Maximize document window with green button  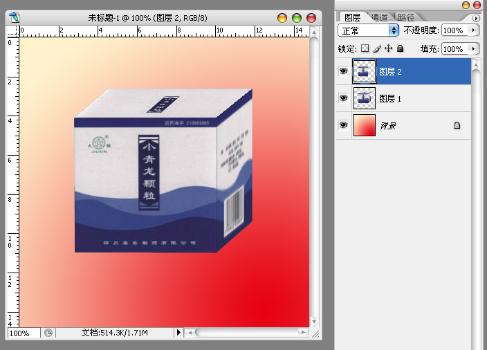297,18
